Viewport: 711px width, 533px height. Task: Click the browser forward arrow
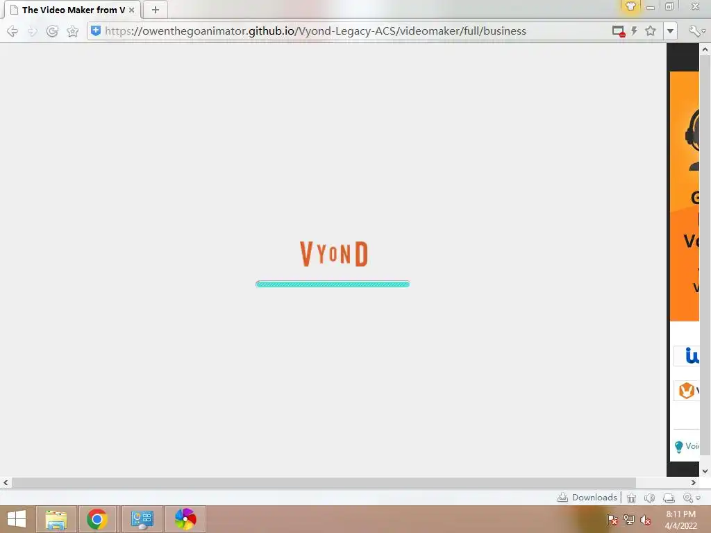click(x=32, y=31)
